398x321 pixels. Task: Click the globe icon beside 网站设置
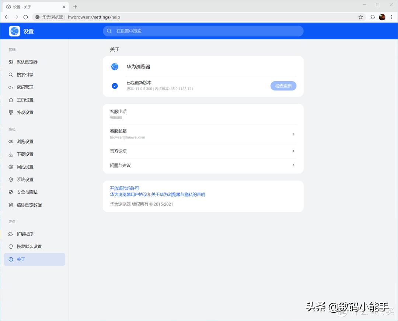(x=11, y=167)
